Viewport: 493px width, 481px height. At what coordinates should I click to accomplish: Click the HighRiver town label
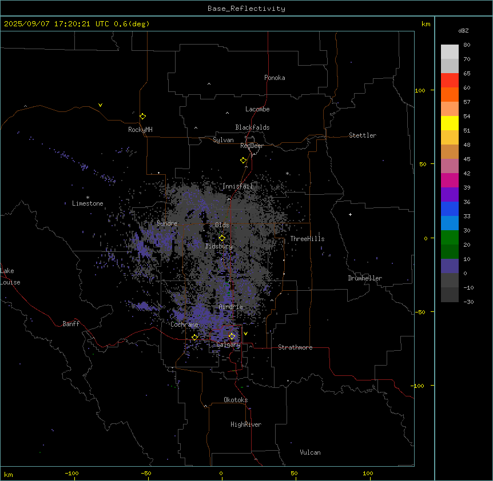pyautogui.click(x=246, y=424)
